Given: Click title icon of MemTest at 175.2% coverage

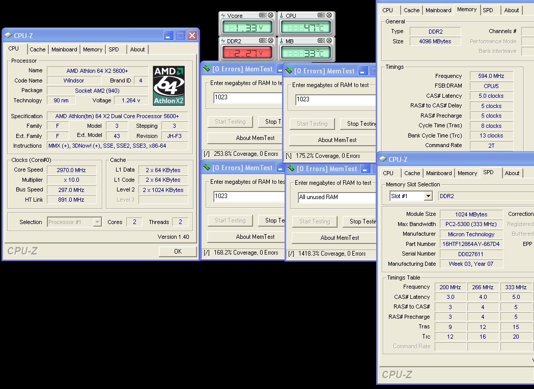Looking at the screenshot, I should pos(289,71).
